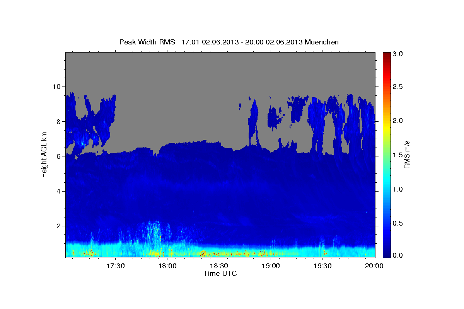Click the 19:00 time tick label
The image size is (464, 309).
271,266
